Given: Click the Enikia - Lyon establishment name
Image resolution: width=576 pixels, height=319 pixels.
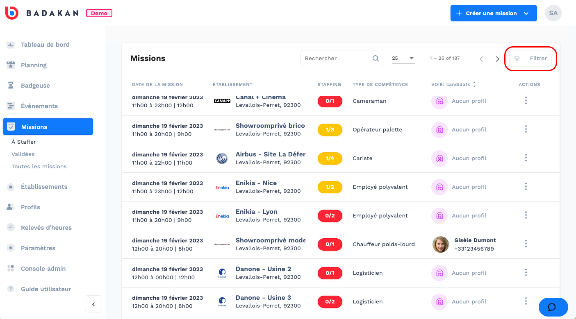Looking at the screenshot, I should click(257, 212).
